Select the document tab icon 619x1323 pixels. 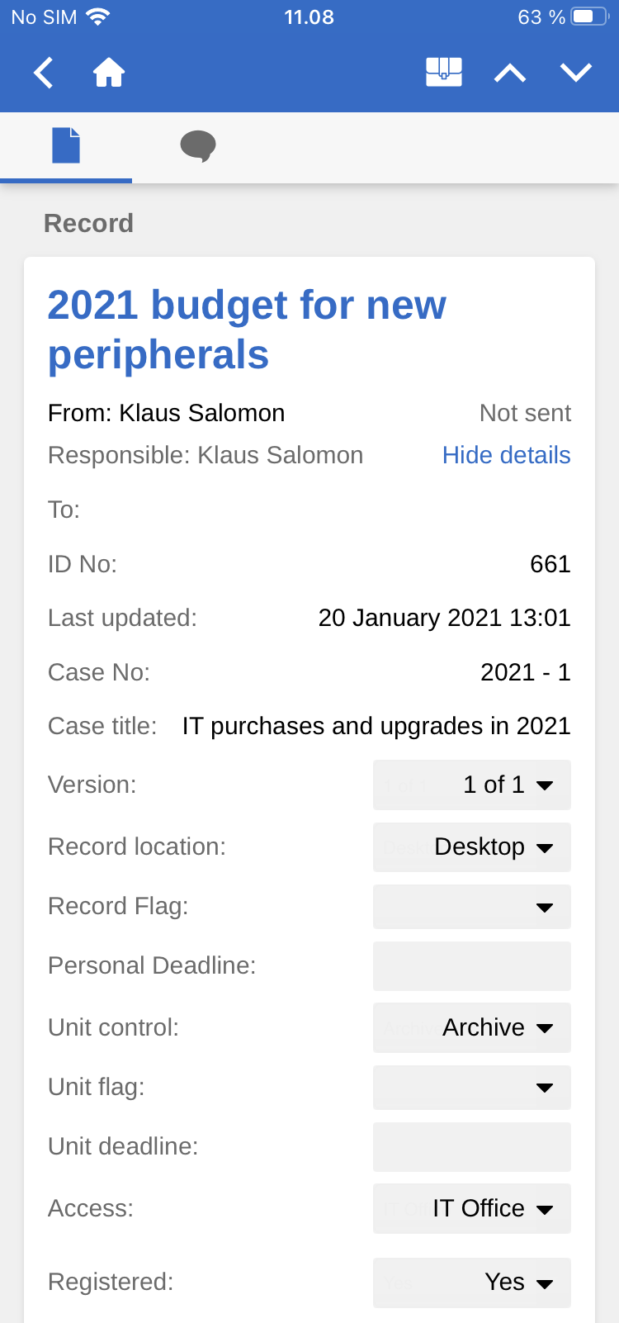point(66,146)
